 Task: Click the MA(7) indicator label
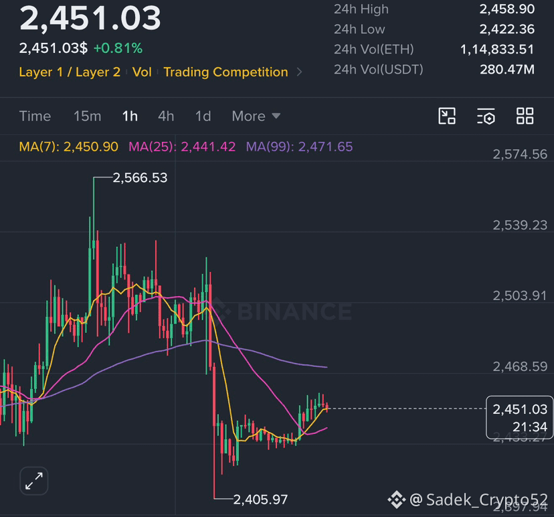pos(68,147)
